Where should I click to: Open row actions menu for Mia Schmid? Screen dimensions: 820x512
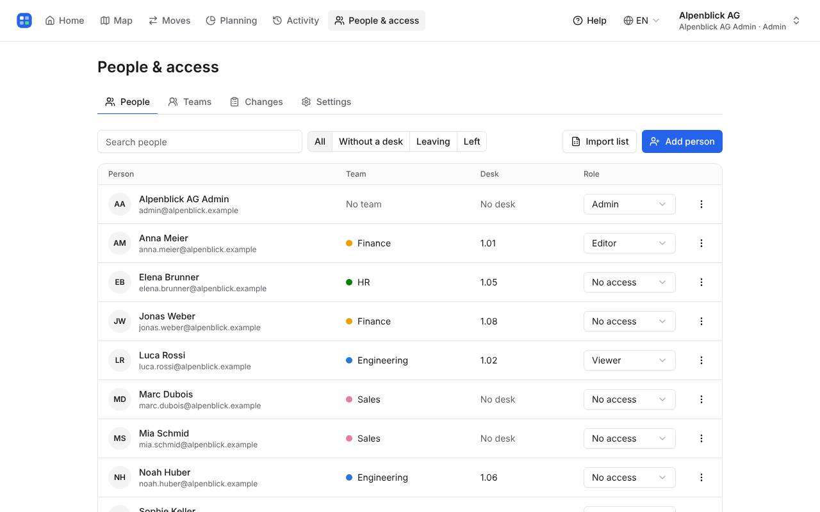point(701,438)
